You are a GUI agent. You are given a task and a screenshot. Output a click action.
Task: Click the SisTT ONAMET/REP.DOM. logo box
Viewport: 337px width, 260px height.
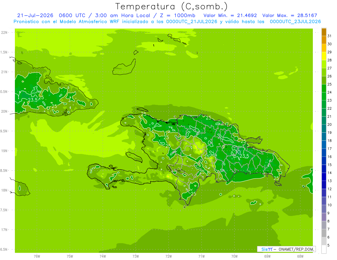(286, 249)
